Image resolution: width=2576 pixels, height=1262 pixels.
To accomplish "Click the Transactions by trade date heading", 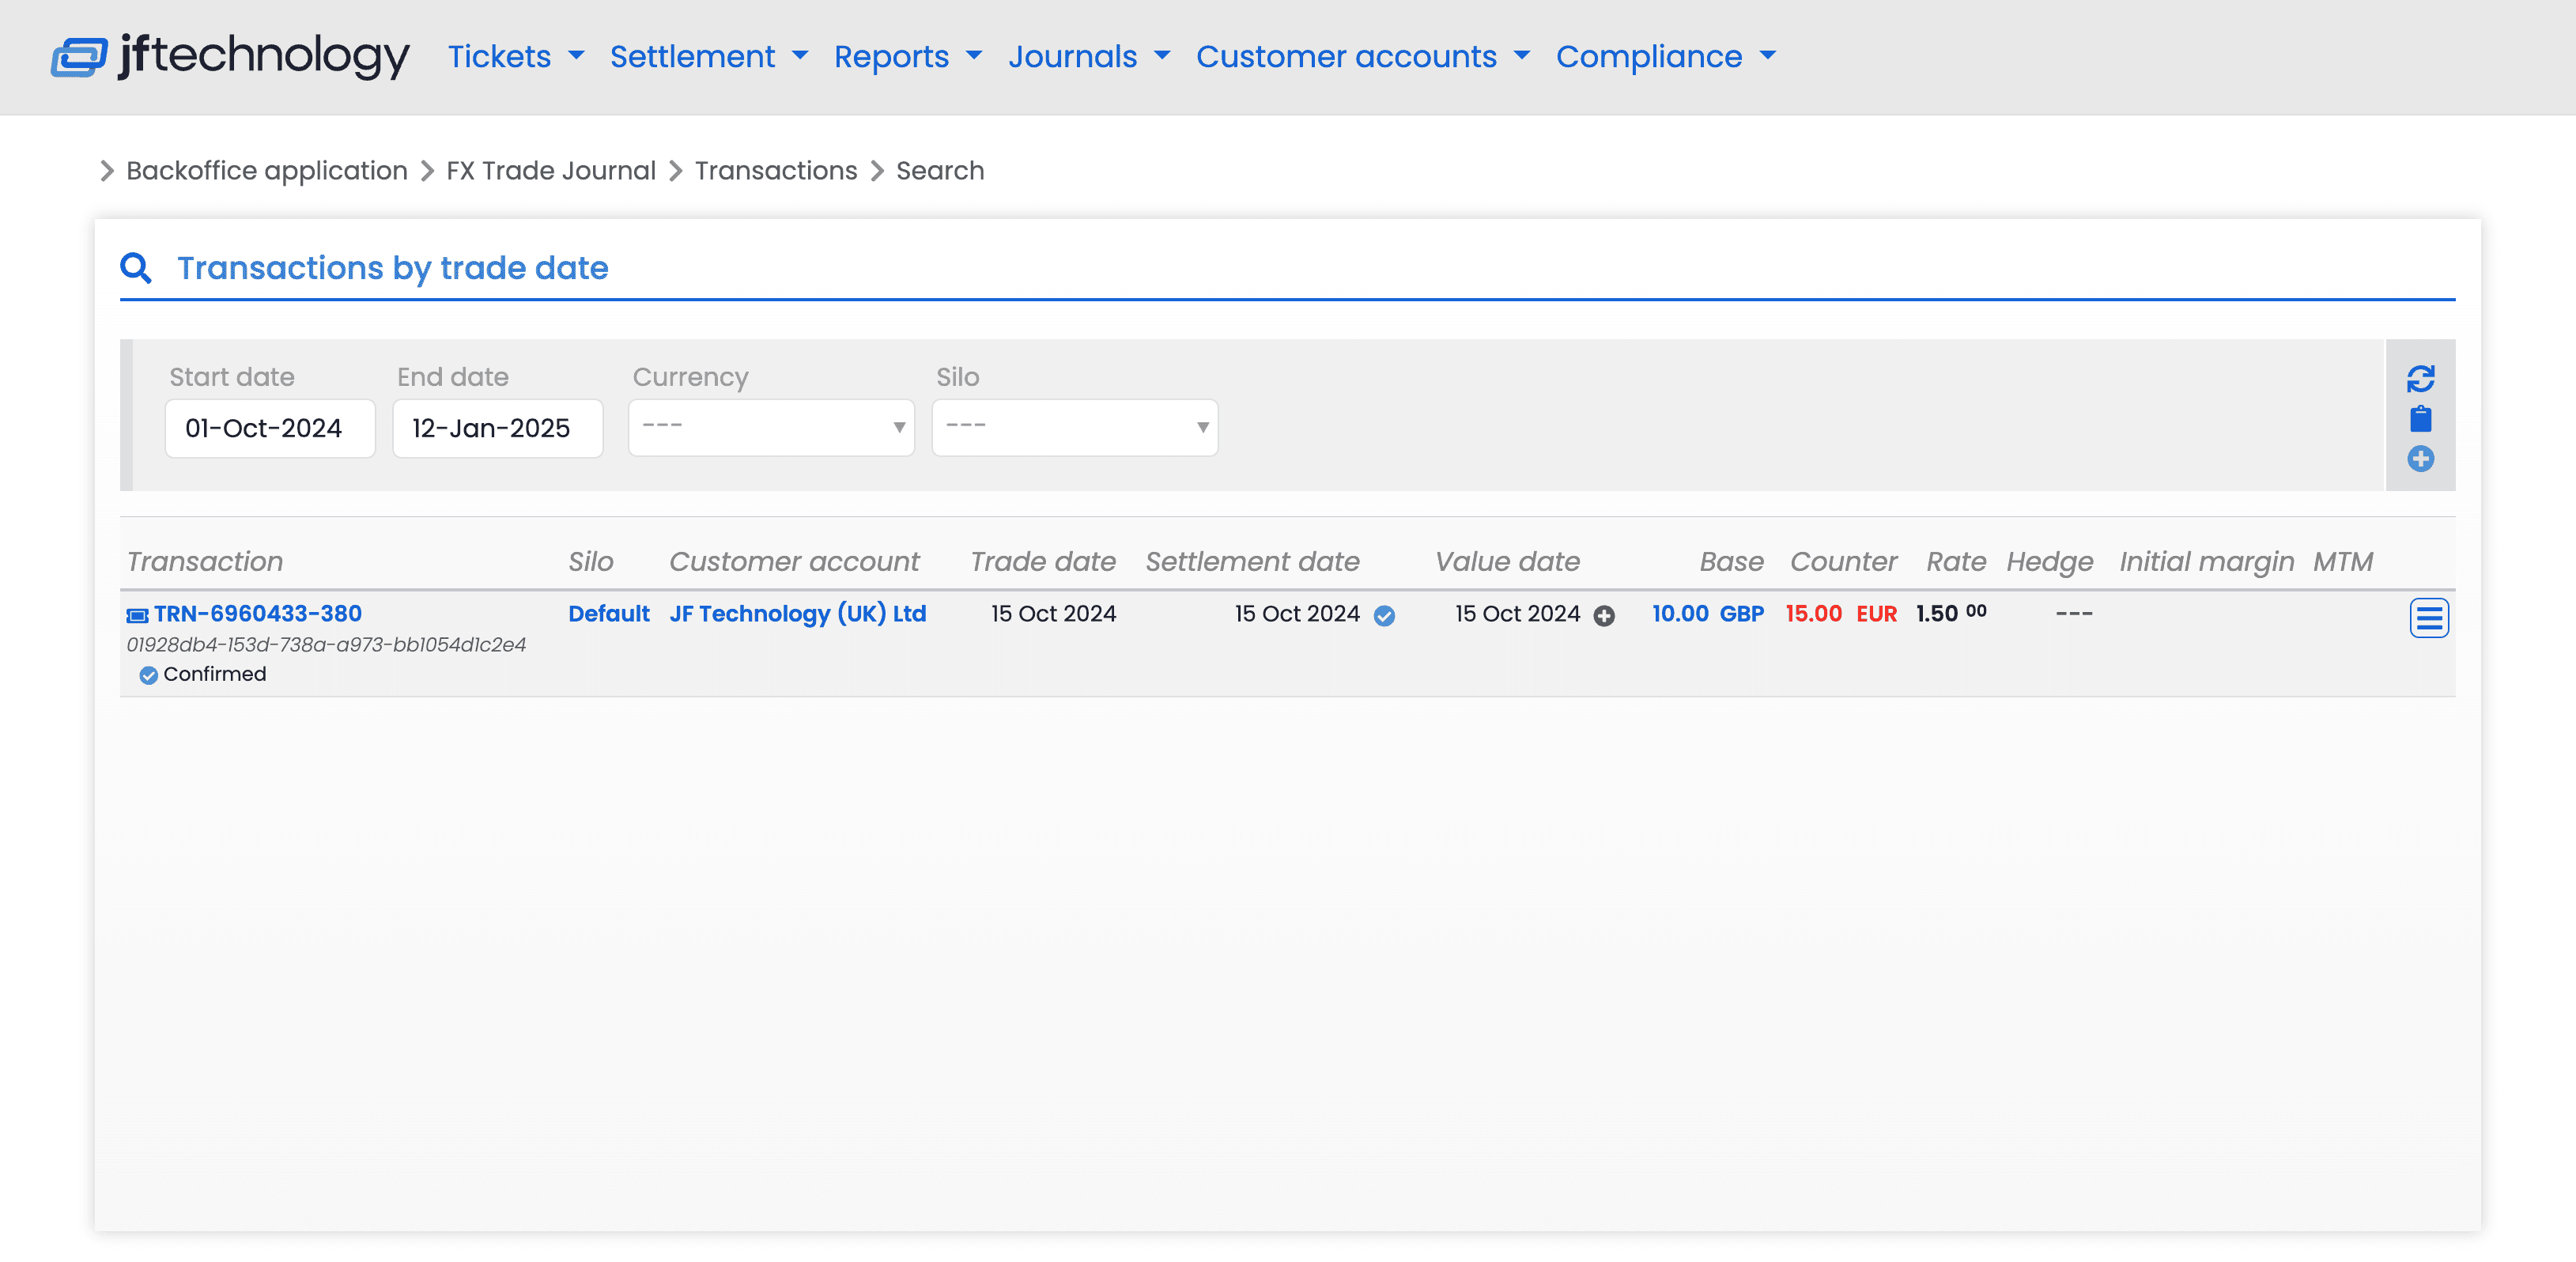I will 393,268.
